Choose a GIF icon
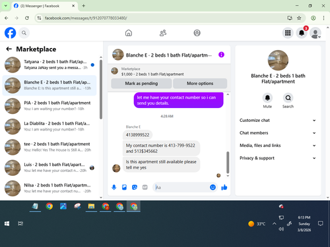The height and width of the screenshot is (247, 330). (145, 187)
